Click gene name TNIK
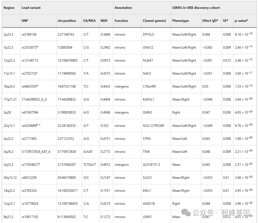This screenshot has width=258, height=223. [146, 152]
